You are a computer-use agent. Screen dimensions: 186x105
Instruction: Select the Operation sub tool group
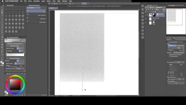33,8
